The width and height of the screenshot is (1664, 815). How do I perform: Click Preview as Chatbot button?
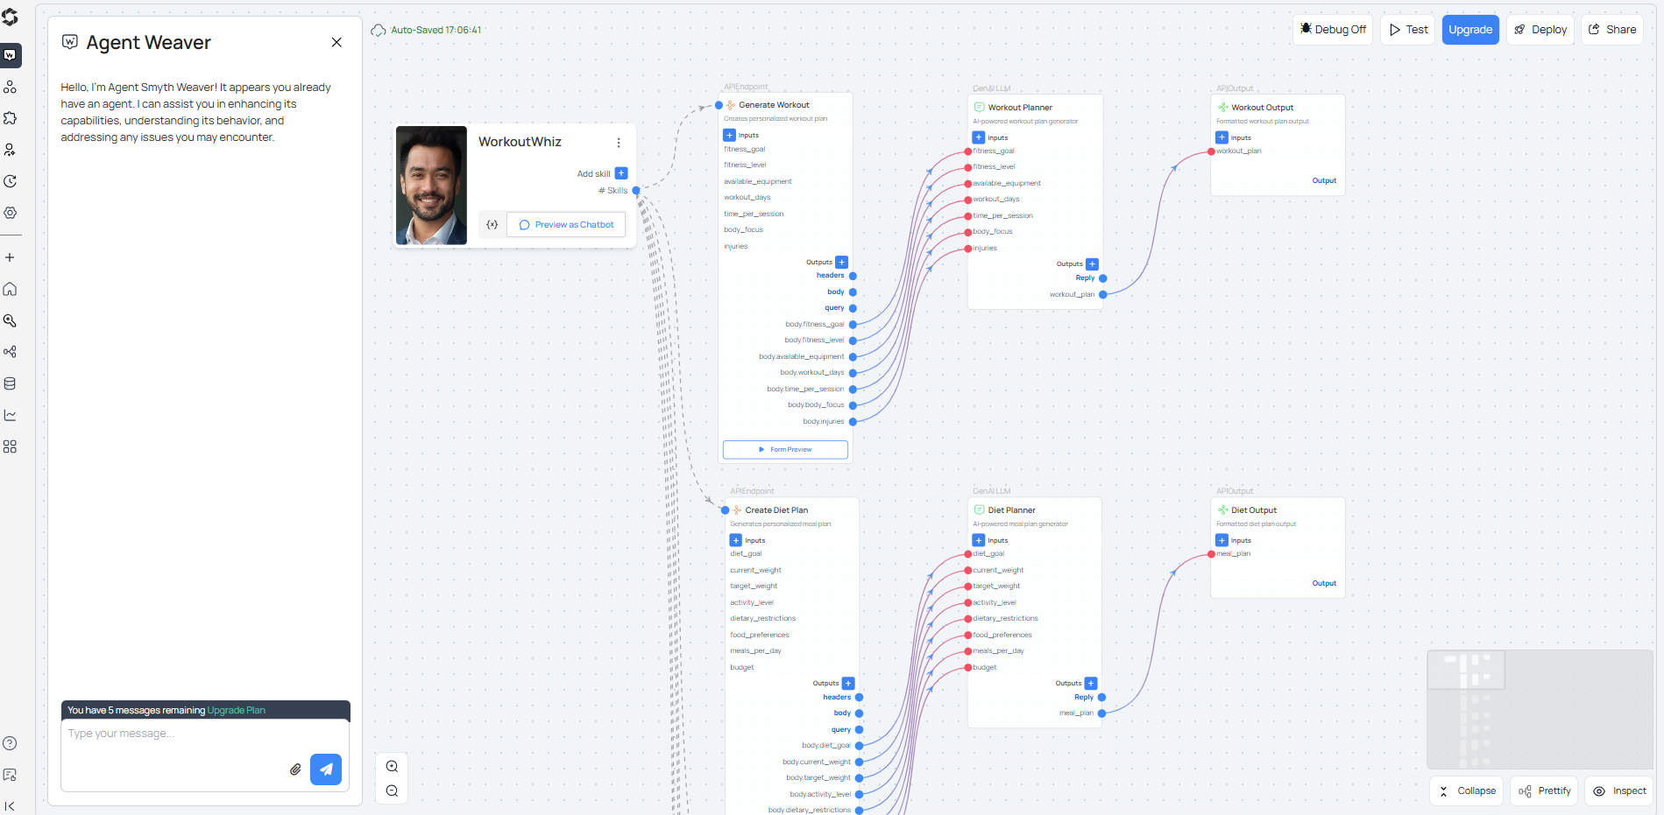pos(566,225)
